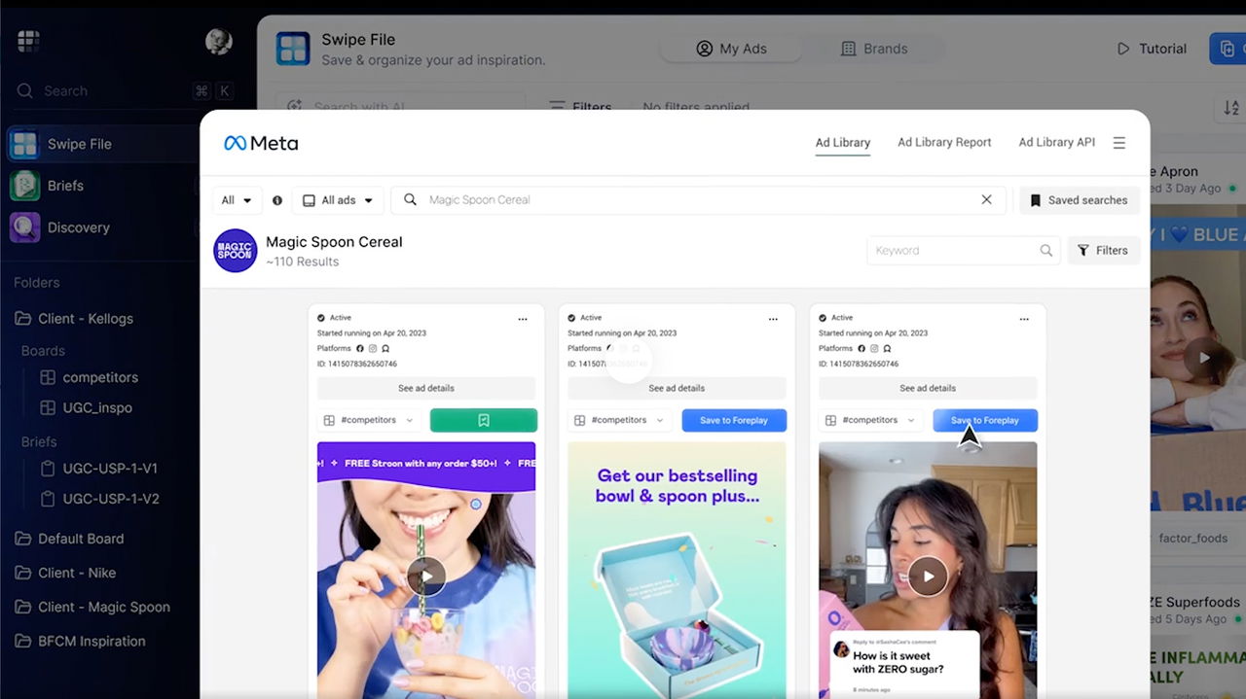Play the first ad video
Screen dimensions: 1246x699
426,576
